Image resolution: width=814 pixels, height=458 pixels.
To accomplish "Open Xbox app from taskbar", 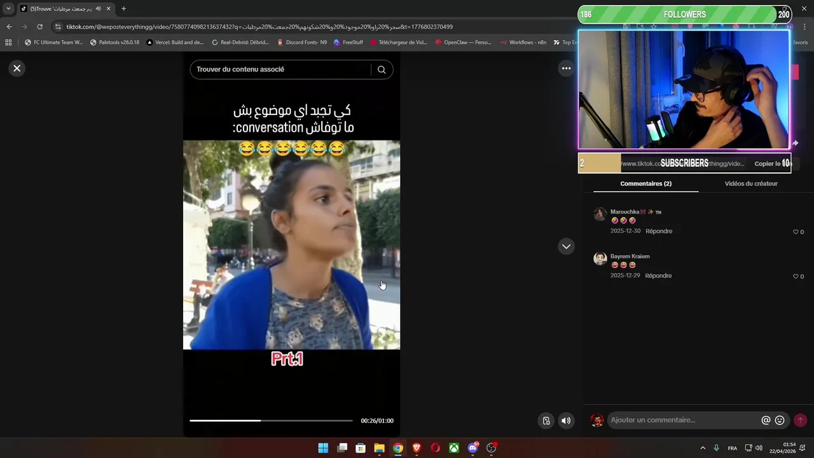I will (454, 448).
